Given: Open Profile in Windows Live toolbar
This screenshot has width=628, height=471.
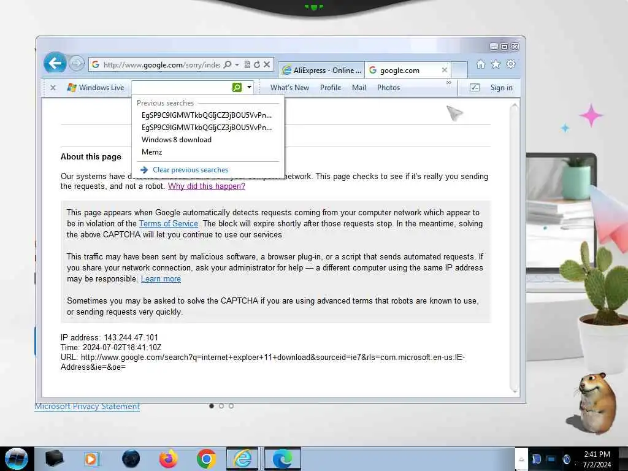Looking at the screenshot, I should (x=331, y=87).
